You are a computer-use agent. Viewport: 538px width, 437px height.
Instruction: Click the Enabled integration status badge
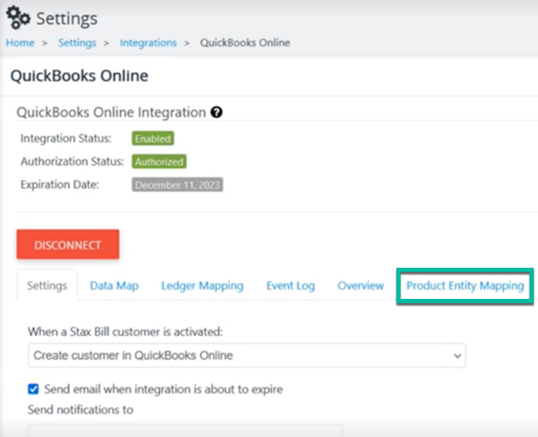(x=153, y=139)
